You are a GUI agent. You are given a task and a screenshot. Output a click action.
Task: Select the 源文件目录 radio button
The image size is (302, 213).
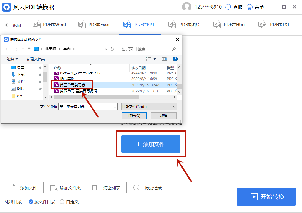(31, 202)
